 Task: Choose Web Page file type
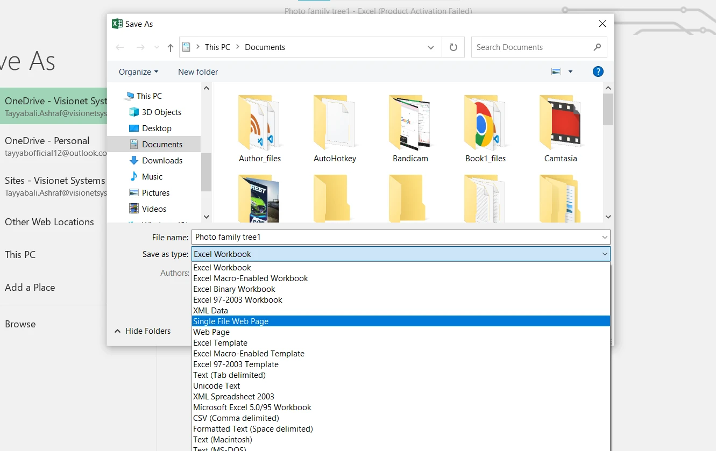(401, 332)
